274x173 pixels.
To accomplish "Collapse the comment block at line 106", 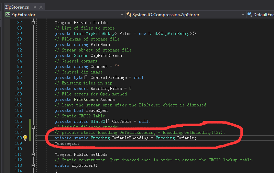I will click(33, 127).
